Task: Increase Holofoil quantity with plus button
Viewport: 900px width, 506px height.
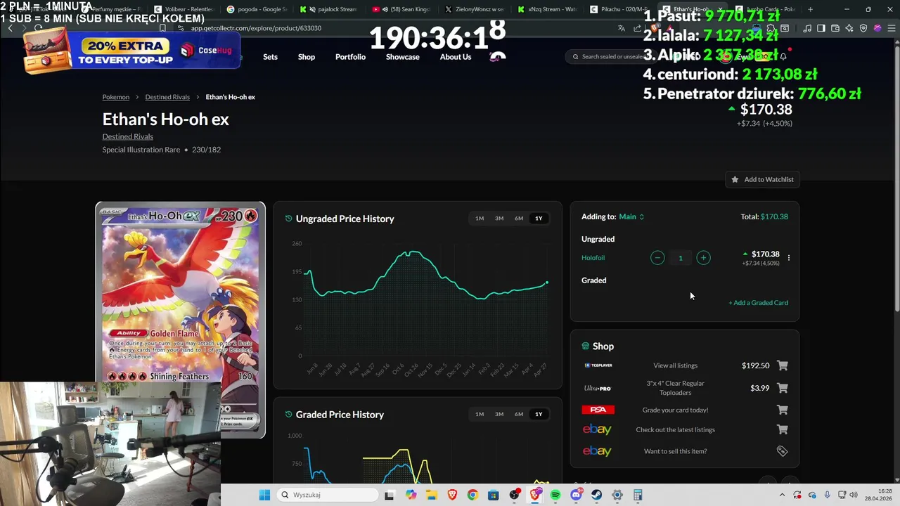Action: pos(703,258)
